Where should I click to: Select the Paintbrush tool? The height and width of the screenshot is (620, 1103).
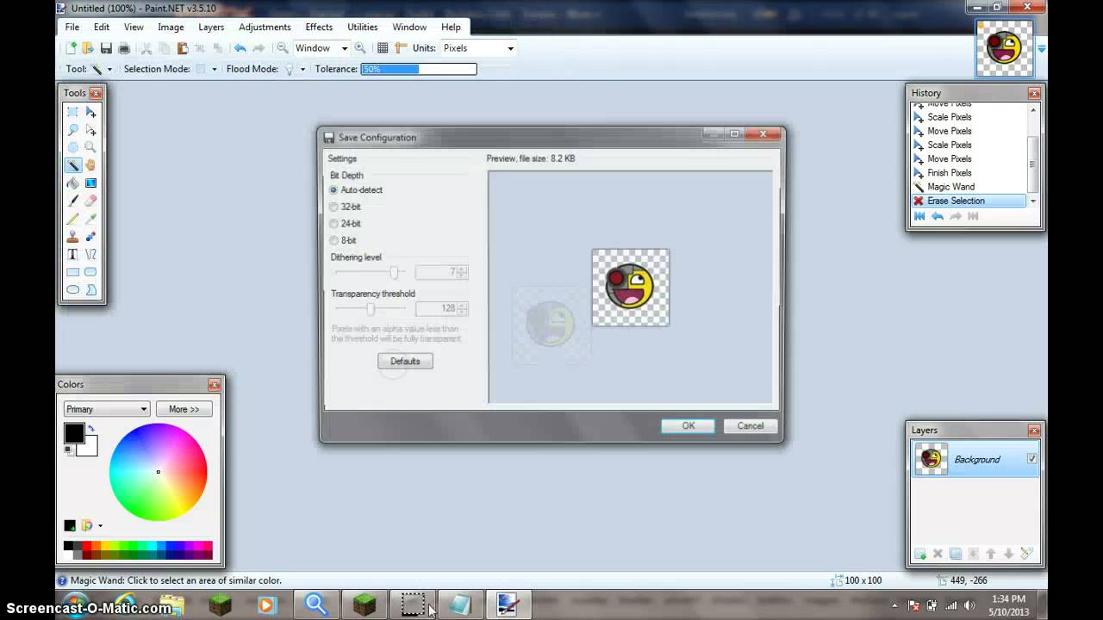click(73, 201)
